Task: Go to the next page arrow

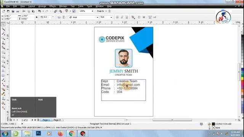Action: [x=32, y=120]
